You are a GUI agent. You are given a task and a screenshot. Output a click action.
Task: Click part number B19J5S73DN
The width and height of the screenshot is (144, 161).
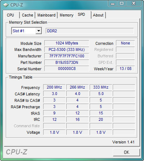(x=67, y=62)
